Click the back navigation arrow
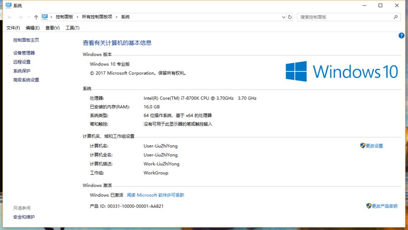This screenshot has width=408, height=230. click(x=10, y=17)
